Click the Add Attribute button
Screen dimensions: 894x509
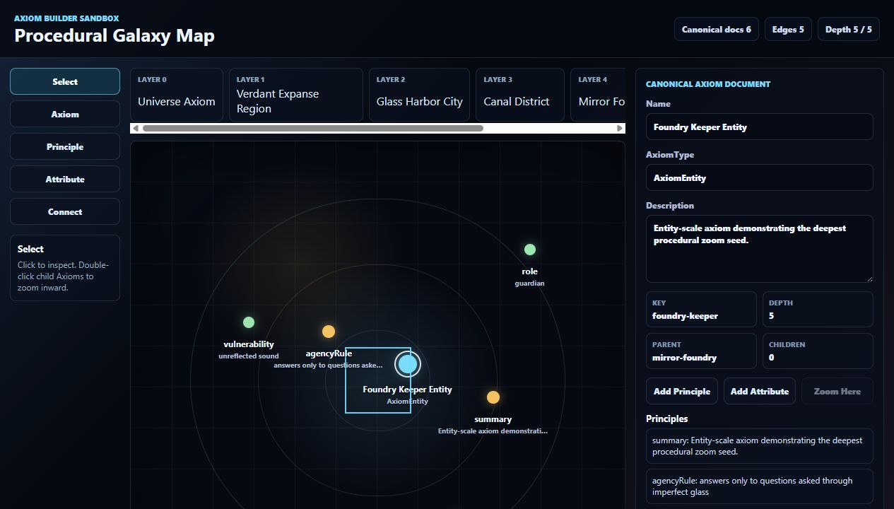tap(760, 391)
